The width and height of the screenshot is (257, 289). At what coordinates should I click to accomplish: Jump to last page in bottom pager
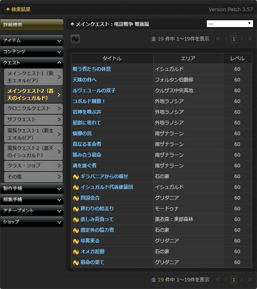[249, 280]
